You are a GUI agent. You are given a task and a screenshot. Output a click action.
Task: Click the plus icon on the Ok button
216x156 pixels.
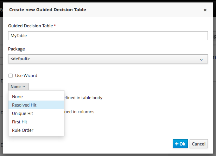[177, 144]
